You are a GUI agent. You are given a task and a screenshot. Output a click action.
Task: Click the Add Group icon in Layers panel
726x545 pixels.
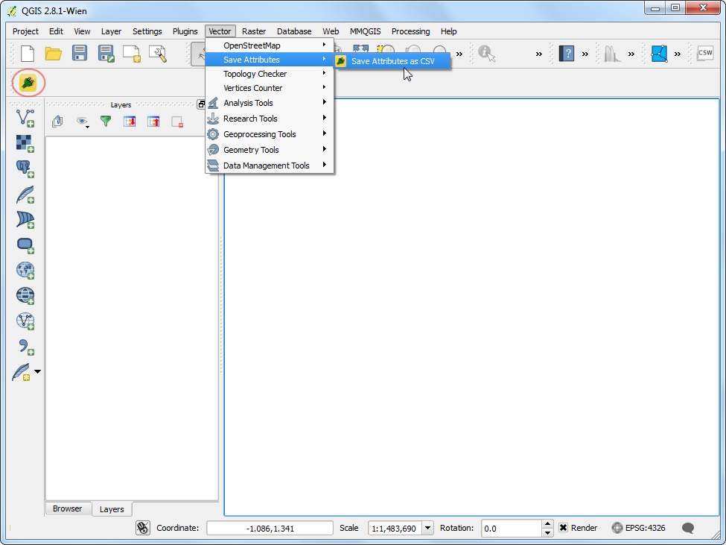(x=57, y=122)
